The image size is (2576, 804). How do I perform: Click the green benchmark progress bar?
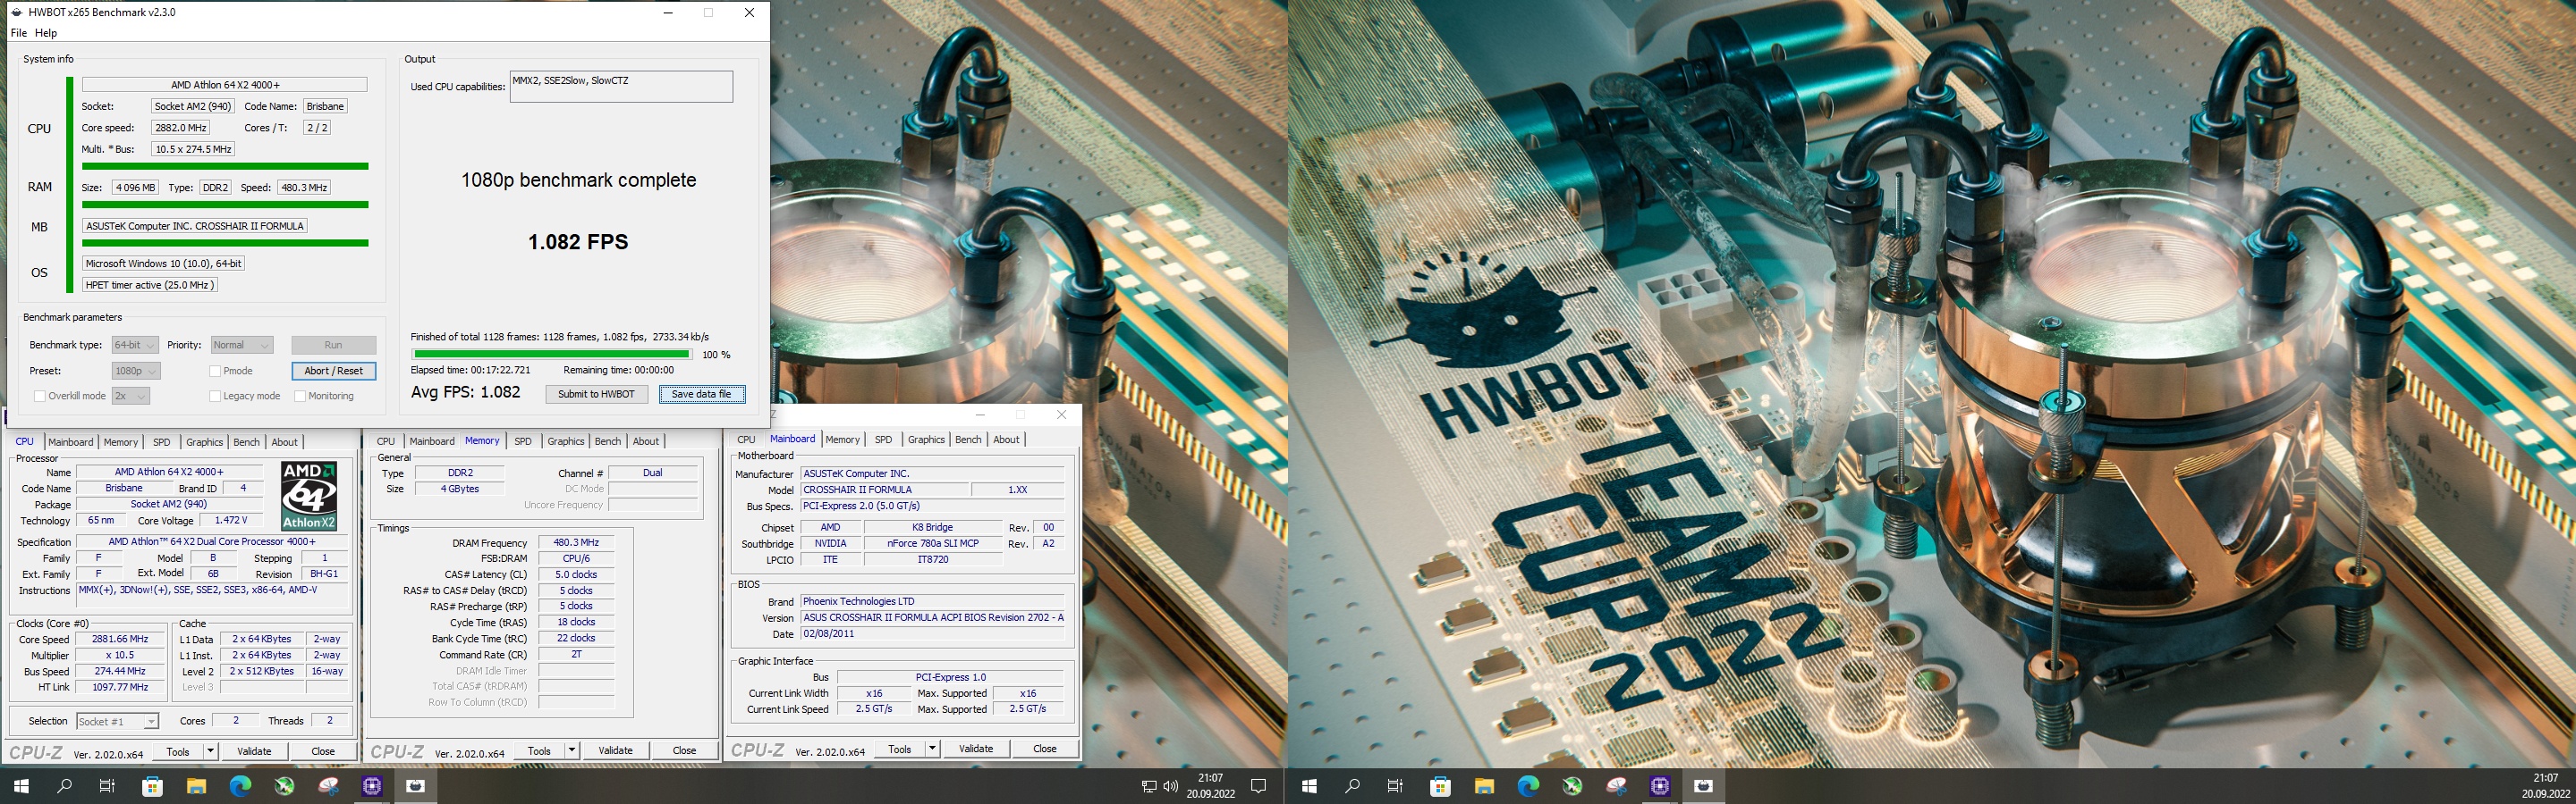click(x=552, y=354)
